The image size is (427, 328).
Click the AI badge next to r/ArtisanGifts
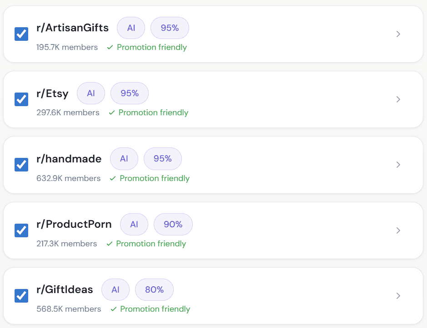point(131,28)
